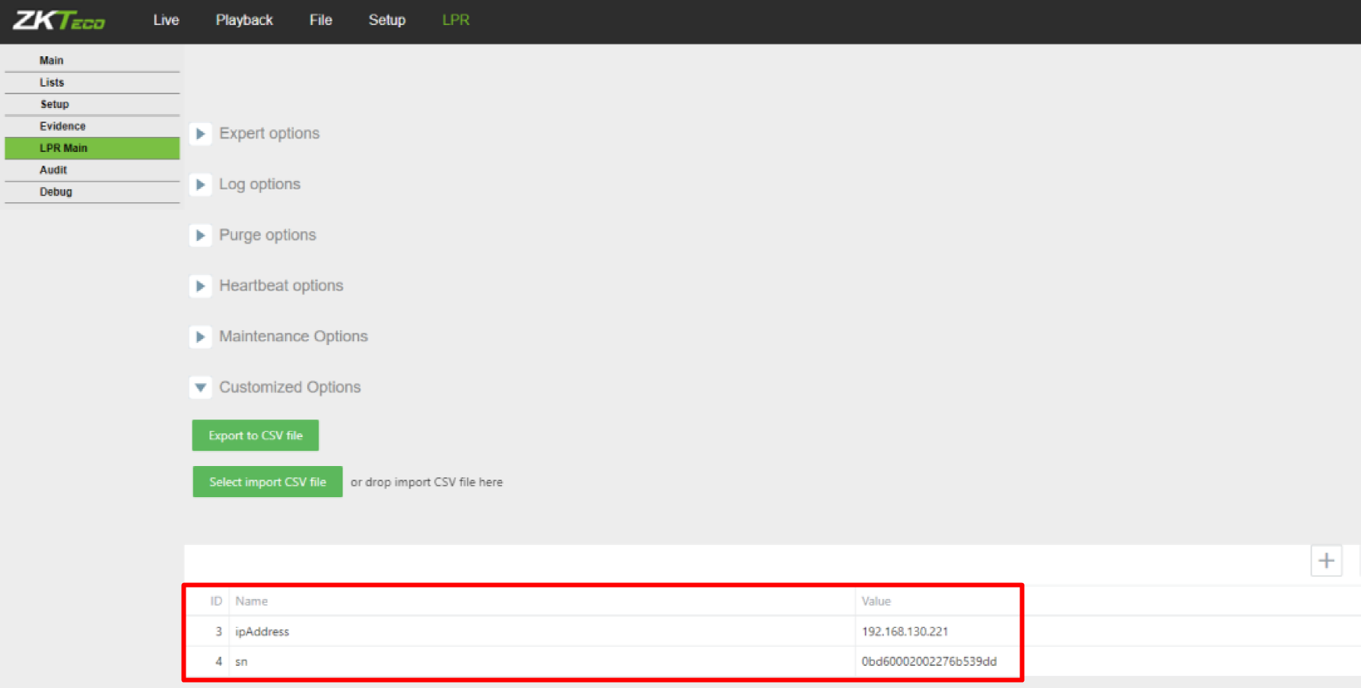Click the Maintenance Options label
The height and width of the screenshot is (688, 1361).
pyautogui.click(x=293, y=337)
